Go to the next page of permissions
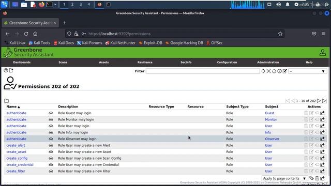331x186 pixels. tap(319, 101)
